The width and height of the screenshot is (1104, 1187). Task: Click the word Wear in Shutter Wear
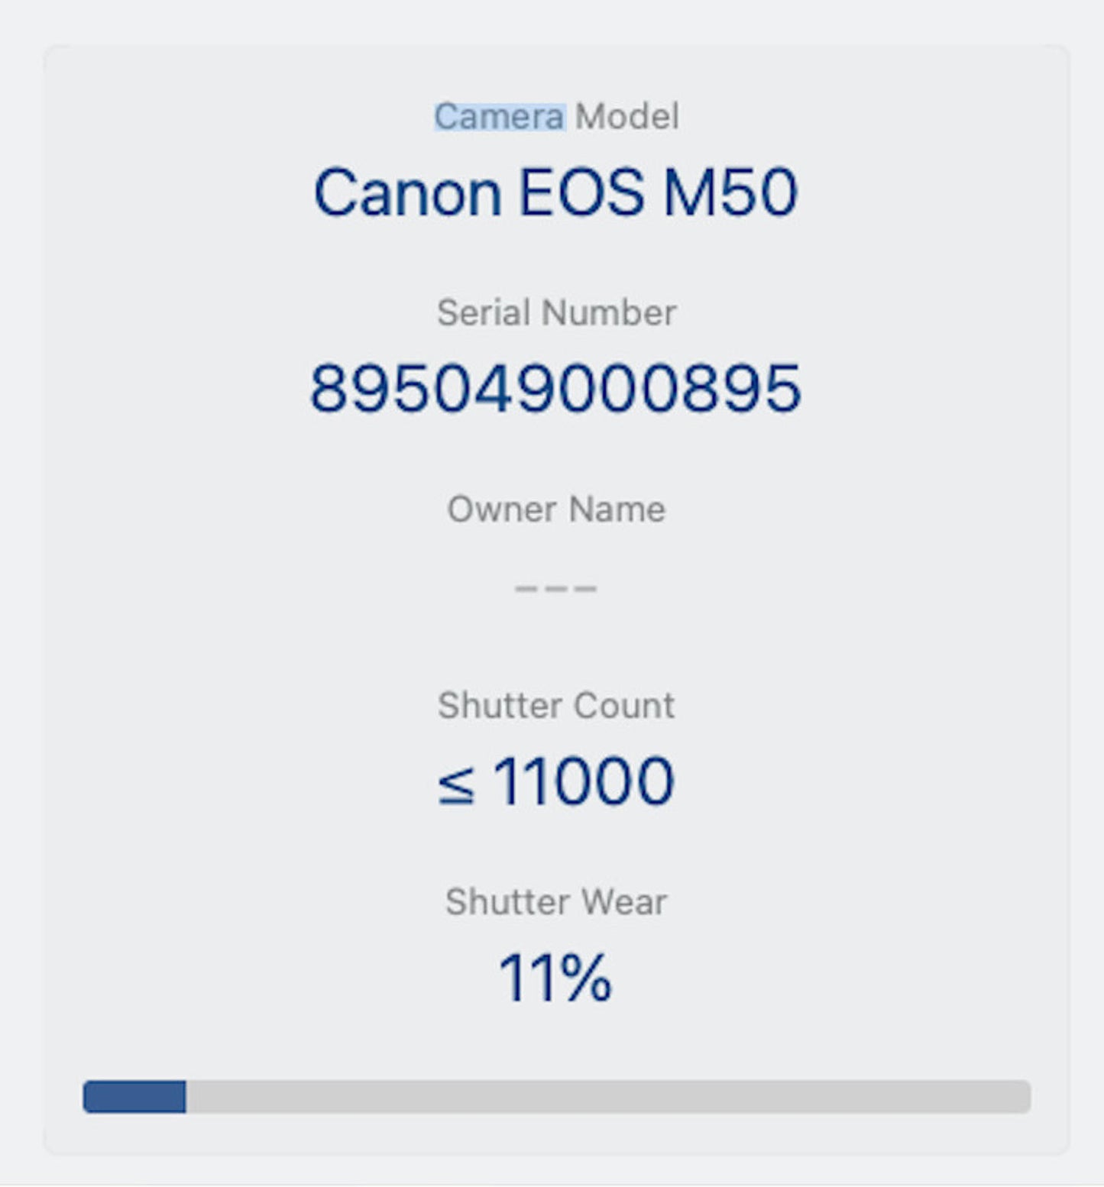623,902
